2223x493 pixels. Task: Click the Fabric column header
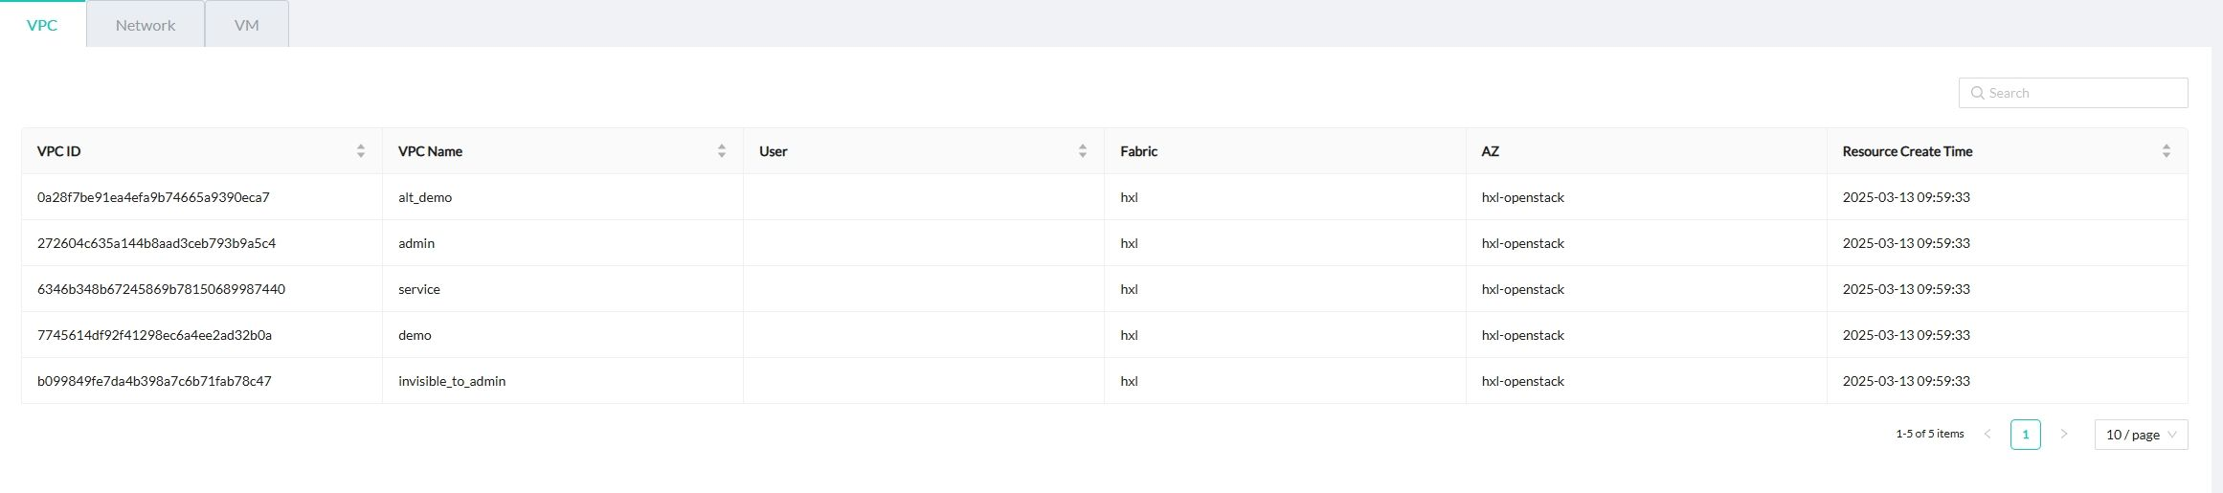coord(1138,151)
